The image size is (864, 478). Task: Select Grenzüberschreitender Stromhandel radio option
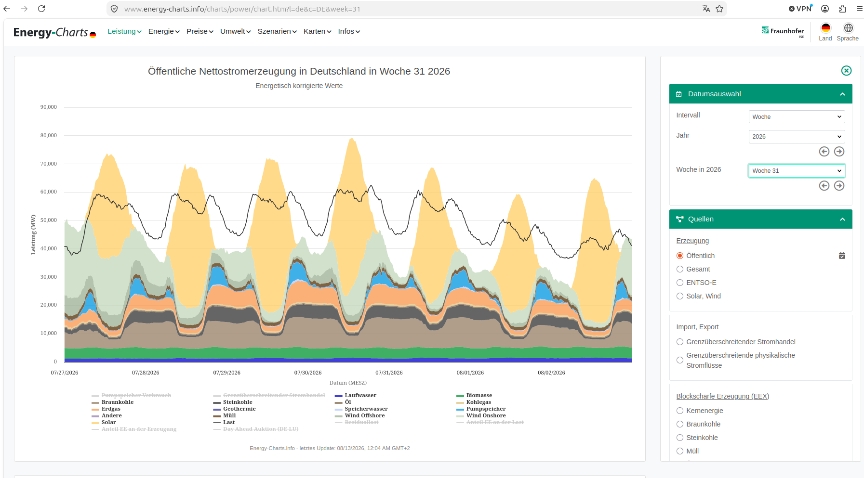tap(680, 342)
